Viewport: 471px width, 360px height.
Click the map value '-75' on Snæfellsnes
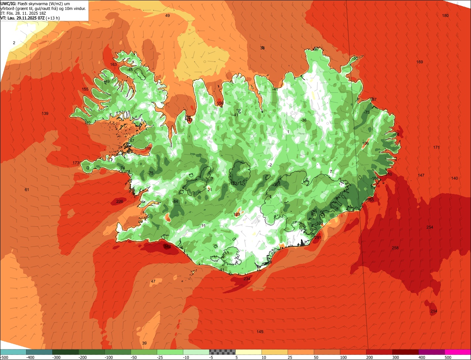tap(150, 173)
